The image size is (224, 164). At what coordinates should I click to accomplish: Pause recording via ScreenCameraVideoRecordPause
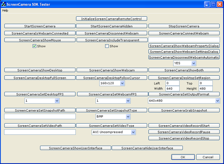(184, 132)
